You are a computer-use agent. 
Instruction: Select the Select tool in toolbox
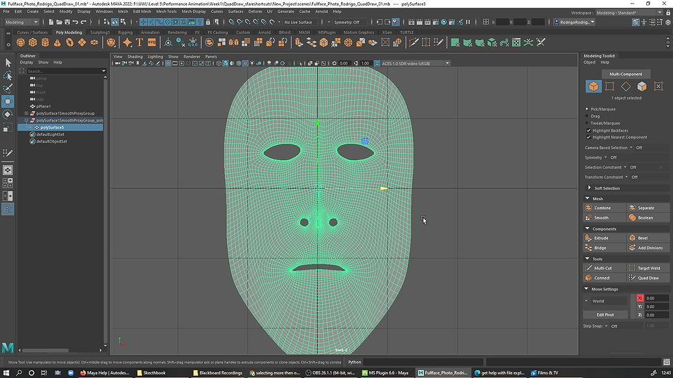pyautogui.click(x=8, y=63)
